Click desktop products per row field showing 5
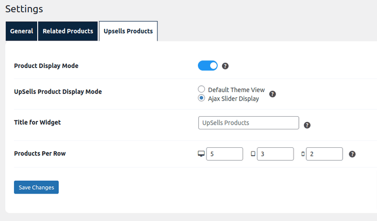 tap(224, 154)
